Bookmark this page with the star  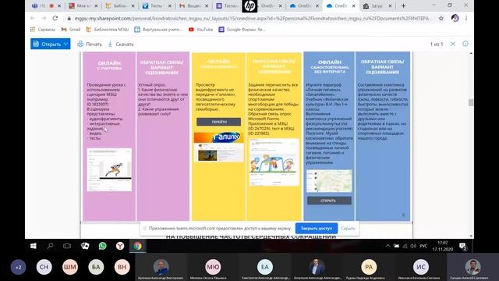441,18
